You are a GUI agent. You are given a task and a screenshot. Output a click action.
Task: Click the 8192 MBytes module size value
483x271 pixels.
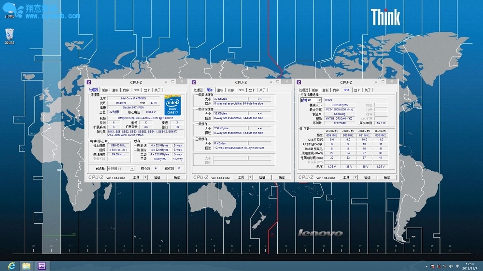(340, 105)
